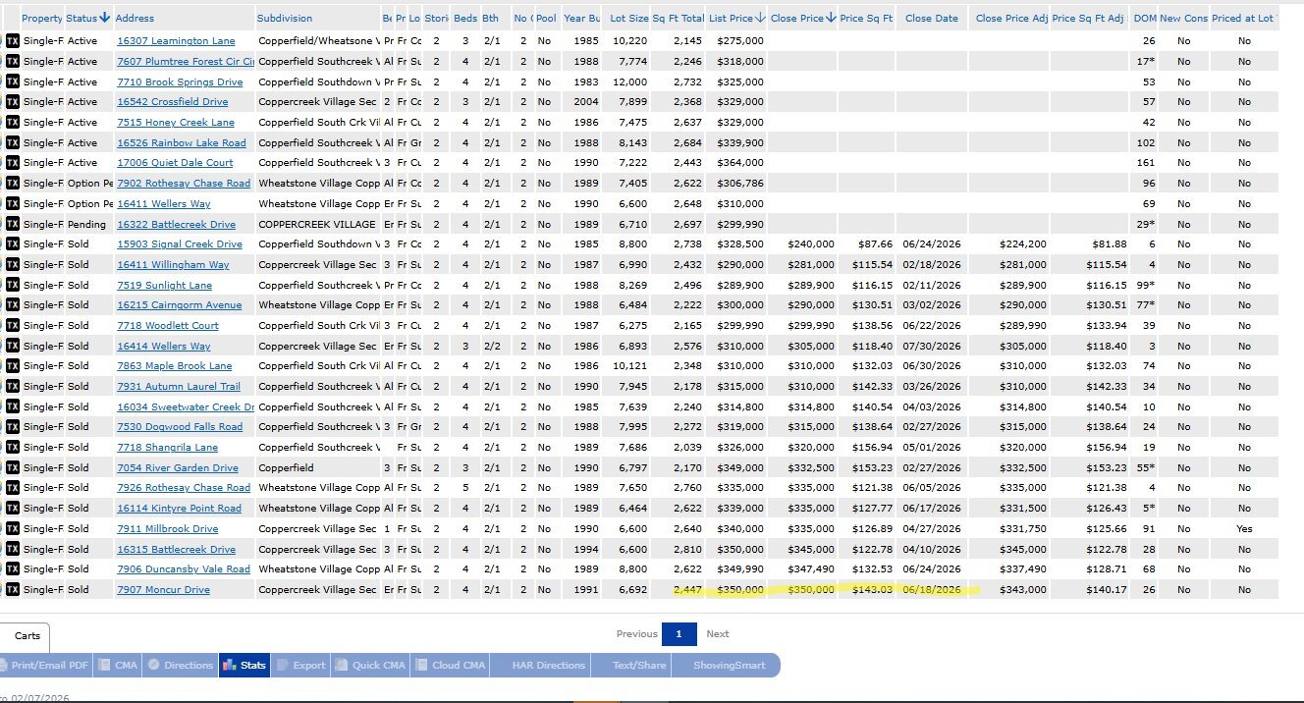Sort by the Beds column header
The image size is (1304, 703).
pos(465,18)
